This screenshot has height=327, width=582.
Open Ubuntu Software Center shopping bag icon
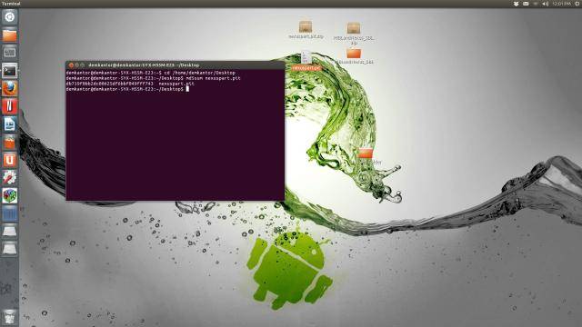pos(9,142)
